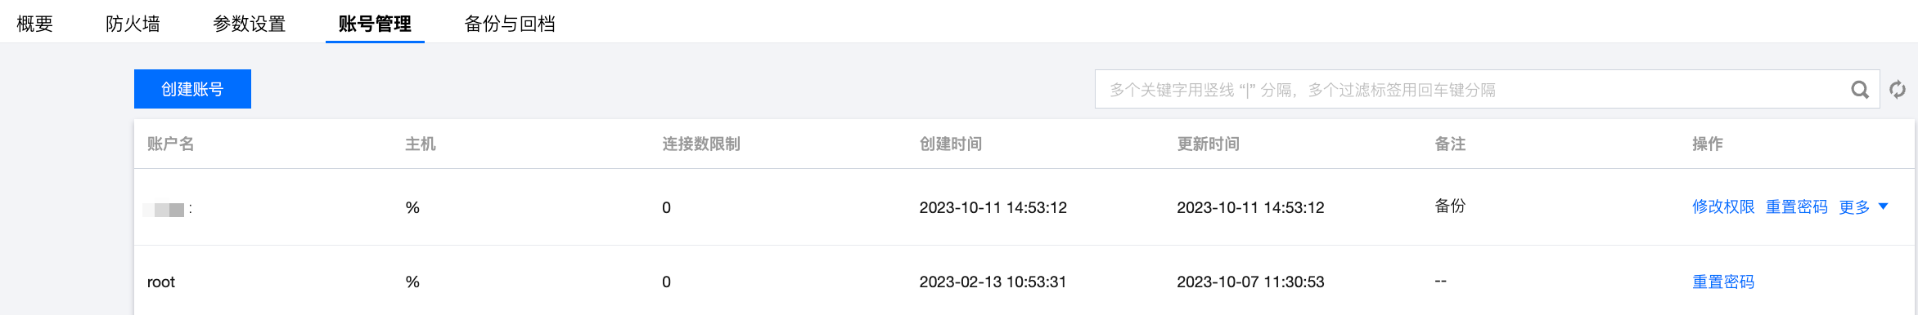This screenshot has width=1918, height=315.
Task: Select the 账号管理 tab
Action: coord(375,24)
